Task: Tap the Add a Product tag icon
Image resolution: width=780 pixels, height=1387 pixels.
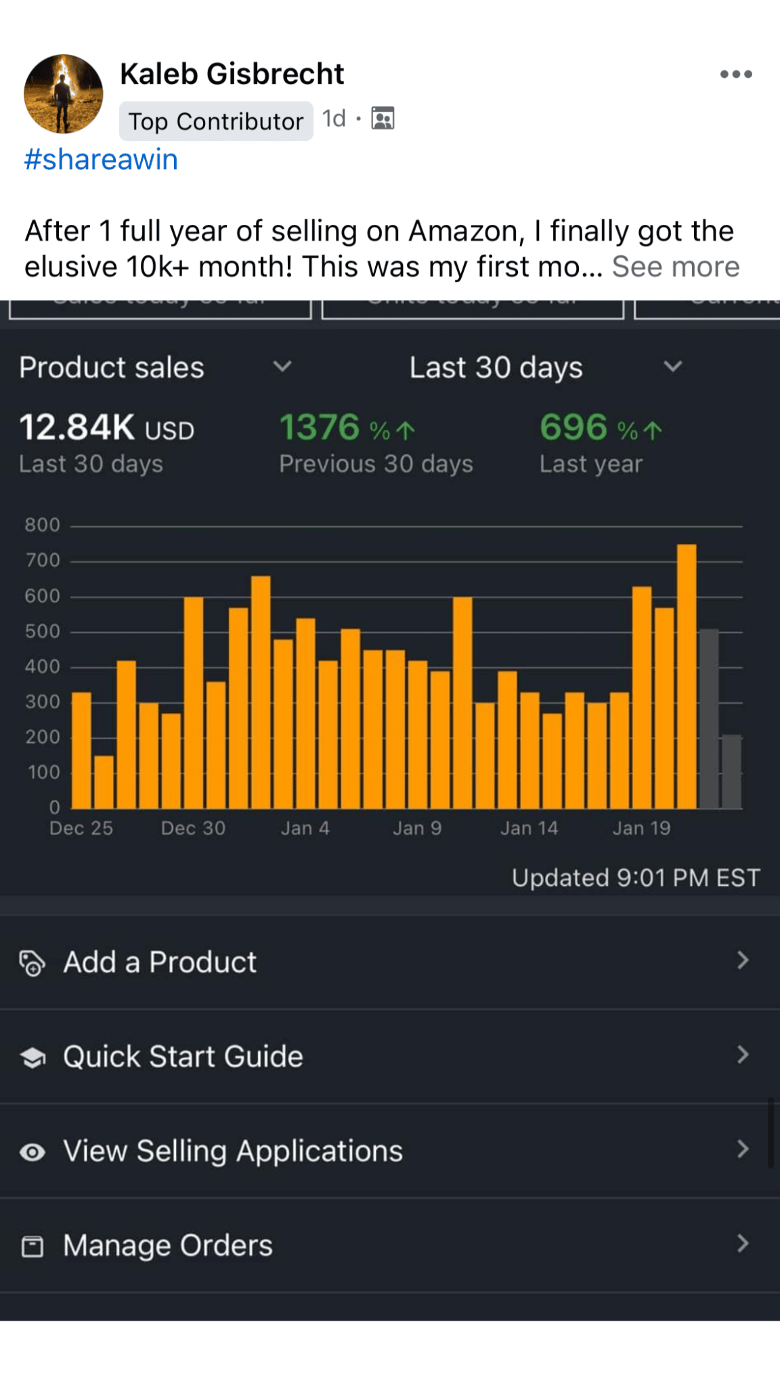Action: (x=32, y=963)
